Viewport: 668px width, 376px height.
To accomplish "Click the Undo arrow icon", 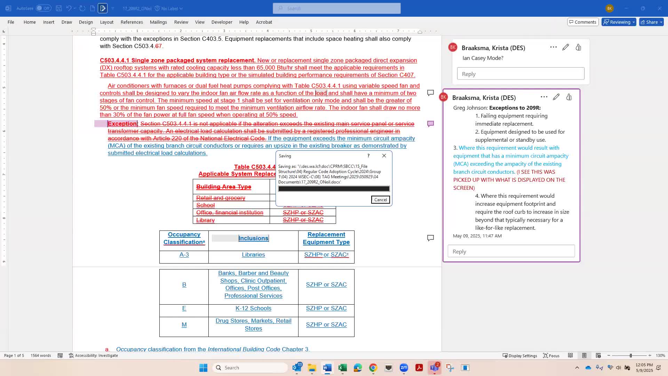I will [x=69, y=8].
